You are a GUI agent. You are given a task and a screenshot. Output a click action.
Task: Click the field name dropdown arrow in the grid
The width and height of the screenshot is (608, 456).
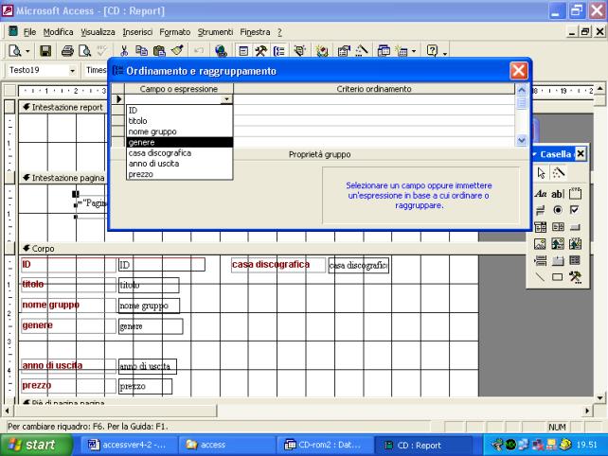pyautogui.click(x=225, y=99)
